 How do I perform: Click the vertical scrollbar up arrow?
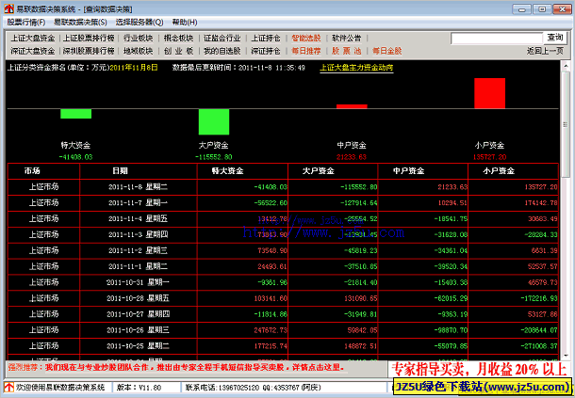(x=565, y=66)
